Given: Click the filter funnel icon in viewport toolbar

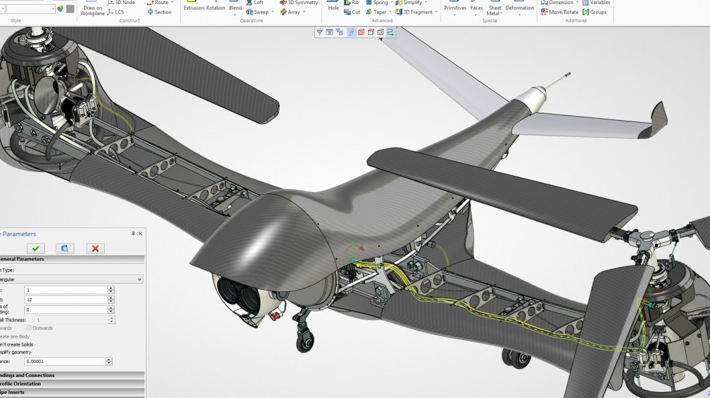Looking at the screenshot, I should pyautogui.click(x=320, y=32).
